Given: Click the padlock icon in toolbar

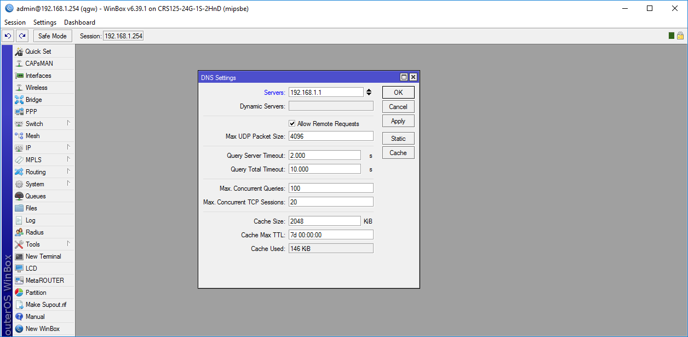Looking at the screenshot, I should tap(680, 36).
